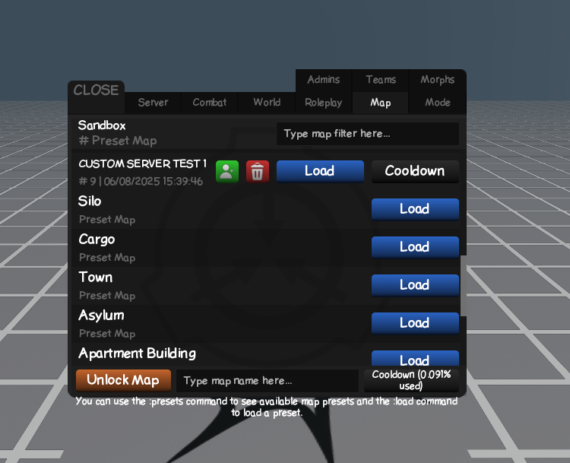Click the orange Unlock Map button
The height and width of the screenshot is (463, 570).
click(x=123, y=380)
